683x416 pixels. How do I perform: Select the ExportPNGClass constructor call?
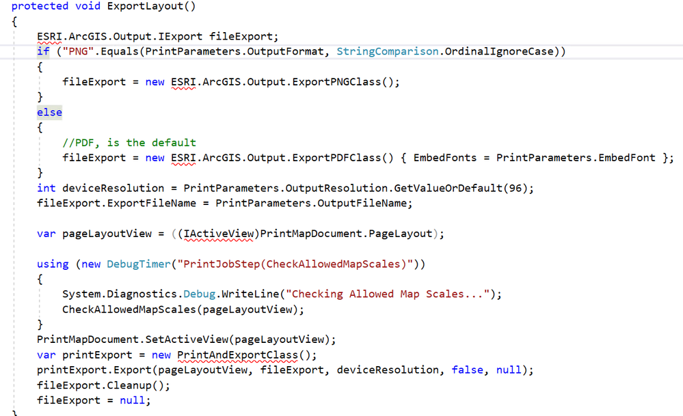pos(336,82)
